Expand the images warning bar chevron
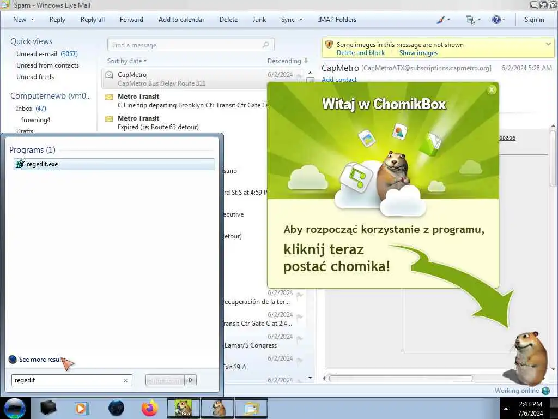 point(548,44)
